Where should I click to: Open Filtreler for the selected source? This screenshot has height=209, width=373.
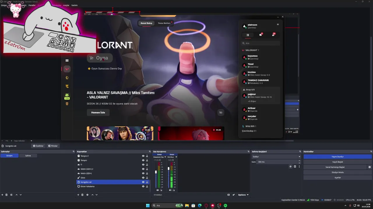(x=53, y=146)
